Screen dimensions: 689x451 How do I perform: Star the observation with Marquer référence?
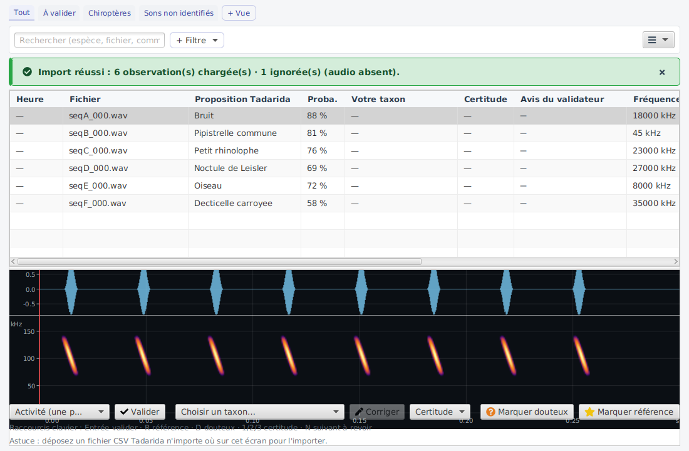629,412
